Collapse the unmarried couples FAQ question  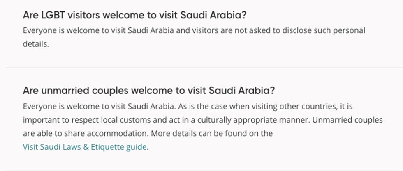tap(148, 90)
